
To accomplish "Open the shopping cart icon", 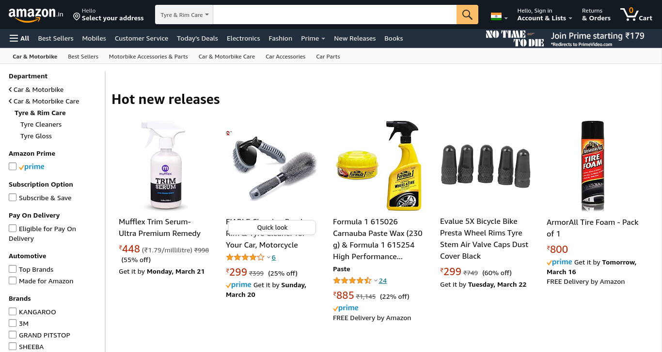I will click(x=636, y=15).
